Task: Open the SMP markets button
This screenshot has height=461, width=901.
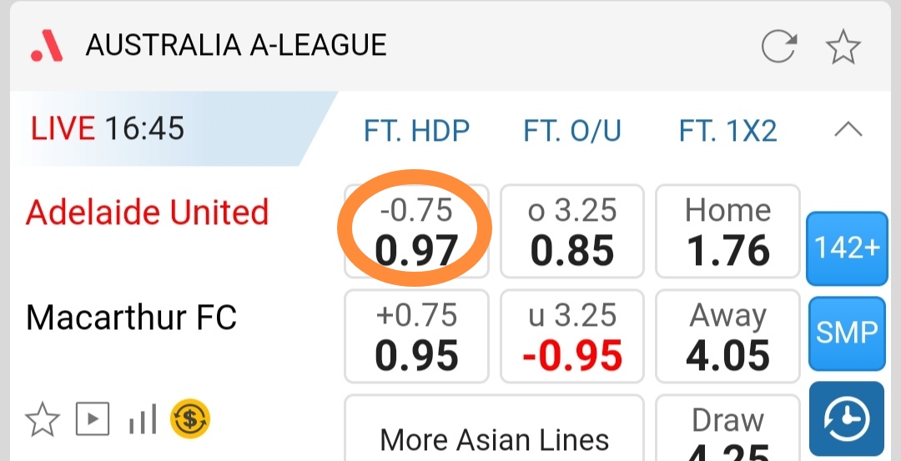Action: click(x=846, y=333)
